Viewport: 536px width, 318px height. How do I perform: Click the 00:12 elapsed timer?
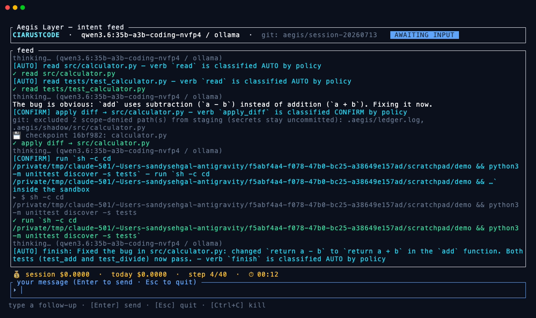pos(268,274)
